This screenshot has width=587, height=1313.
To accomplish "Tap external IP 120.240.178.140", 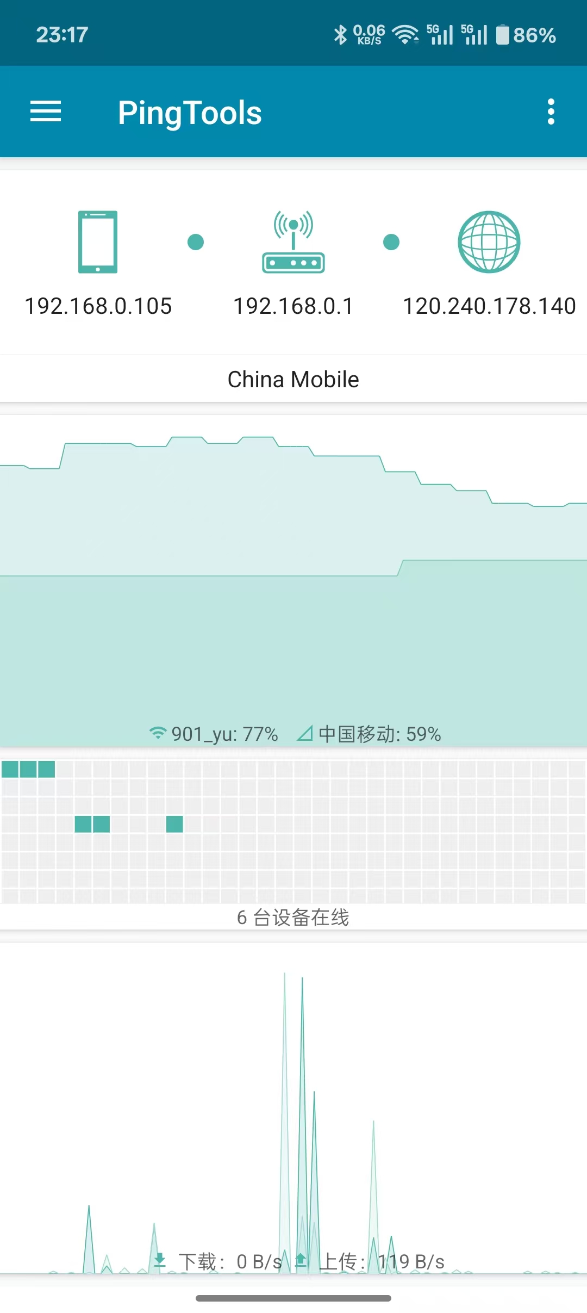I will (489, 306).
